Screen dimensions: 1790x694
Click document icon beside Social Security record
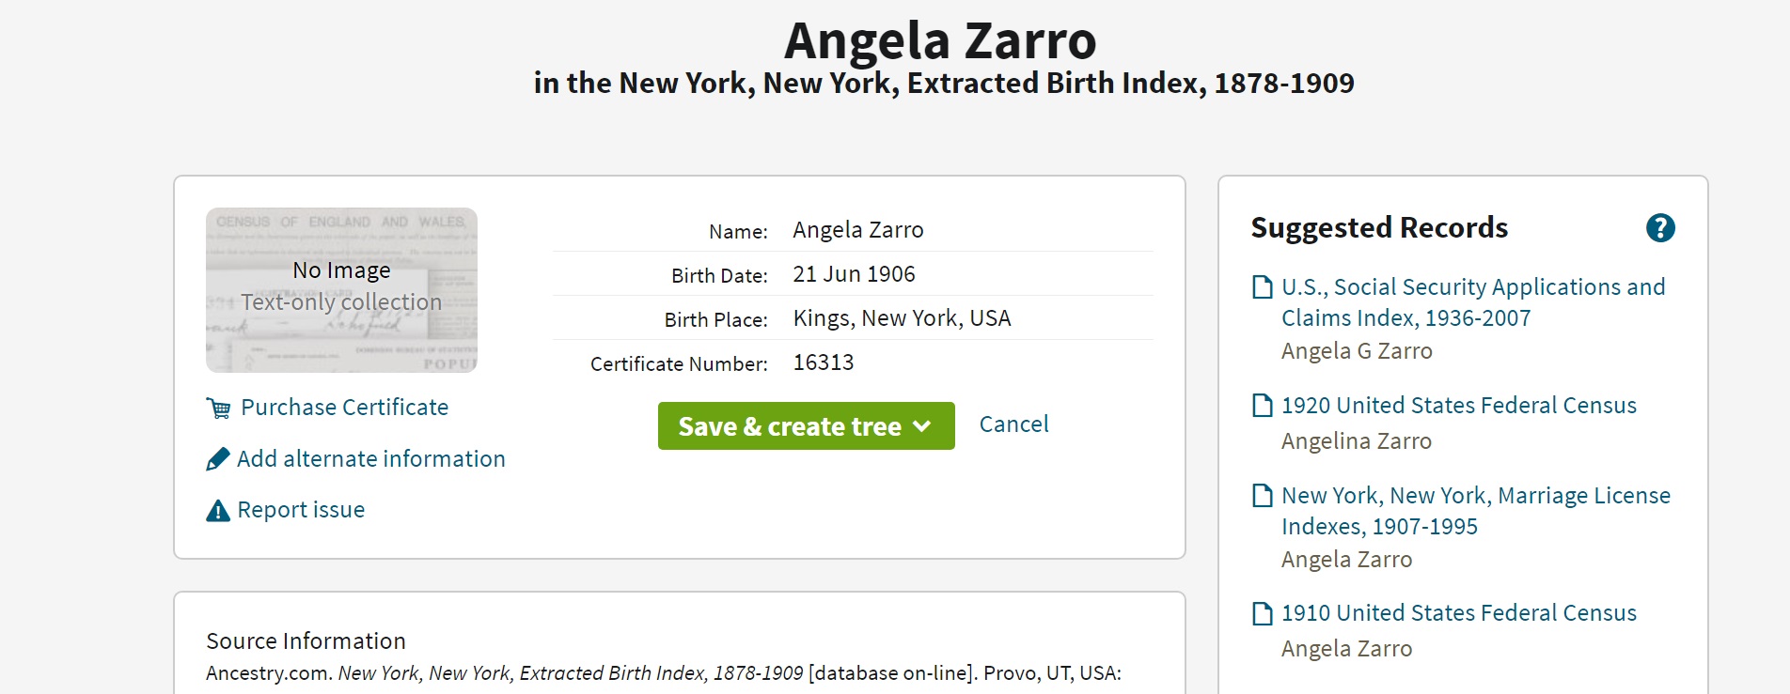point(1263,287)
